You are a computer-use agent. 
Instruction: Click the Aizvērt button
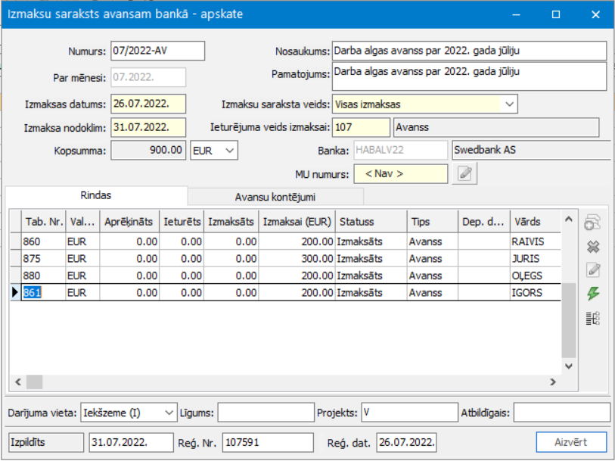[x=571, y=443]
